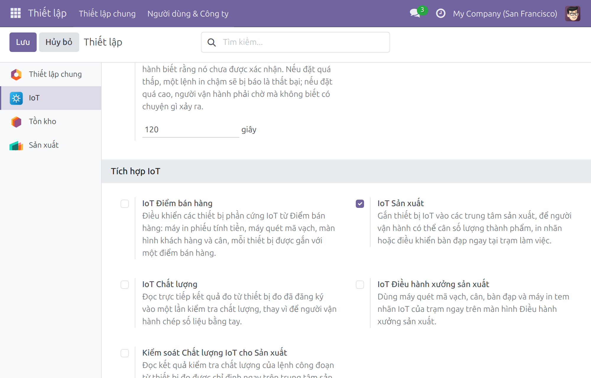Viewport: 591px width, 378px height.
Task: Open the Thiết lập chung top menu
Action: pos(107,14)
